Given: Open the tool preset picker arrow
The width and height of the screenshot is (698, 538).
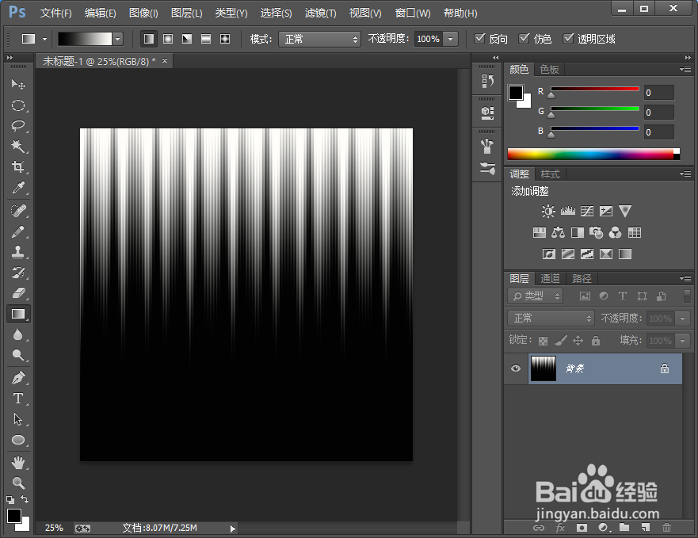Looking at the screenshot, I should click(44, 39).
